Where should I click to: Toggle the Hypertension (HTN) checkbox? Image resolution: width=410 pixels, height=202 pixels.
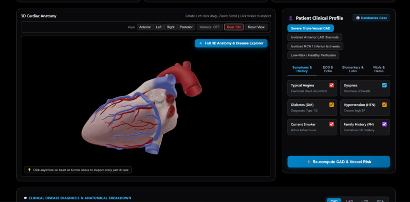(385, 105)
